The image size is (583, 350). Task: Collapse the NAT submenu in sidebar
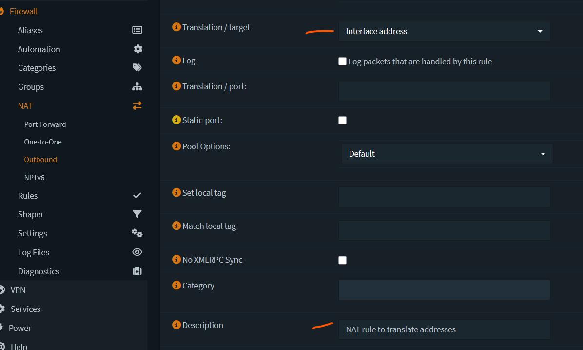tap(25, 106)
